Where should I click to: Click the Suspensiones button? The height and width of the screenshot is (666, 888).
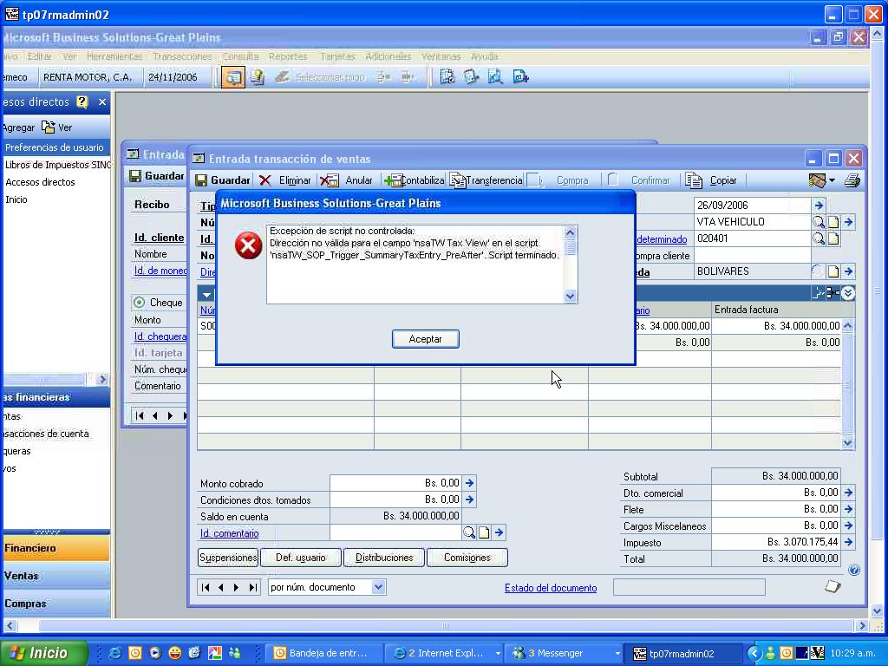click(x=228, y=558)
